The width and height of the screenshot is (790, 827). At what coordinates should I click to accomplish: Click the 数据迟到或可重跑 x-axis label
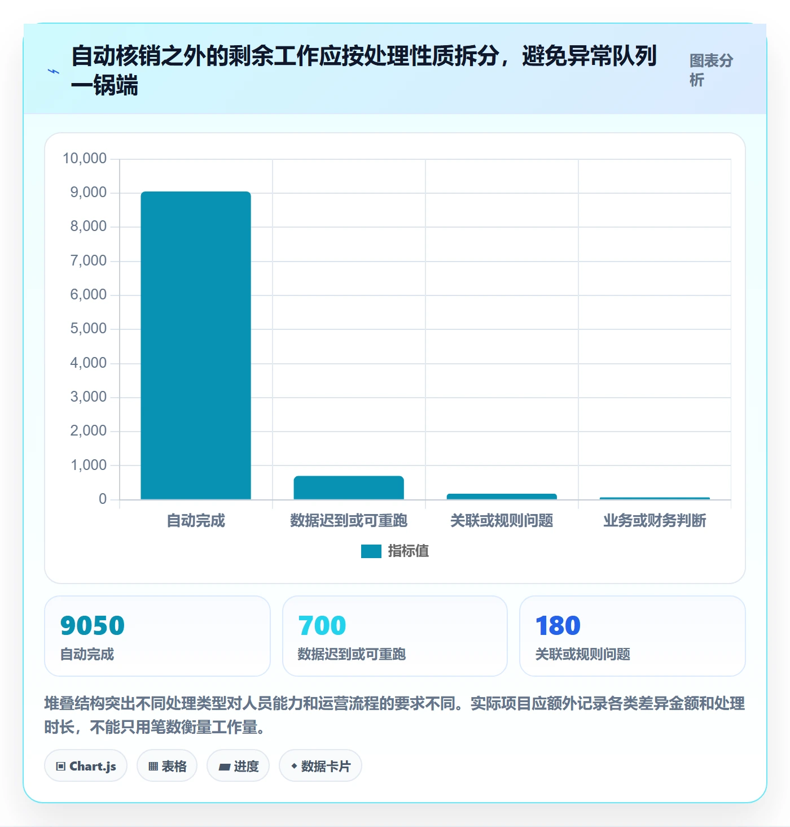[x=349, y=521]
